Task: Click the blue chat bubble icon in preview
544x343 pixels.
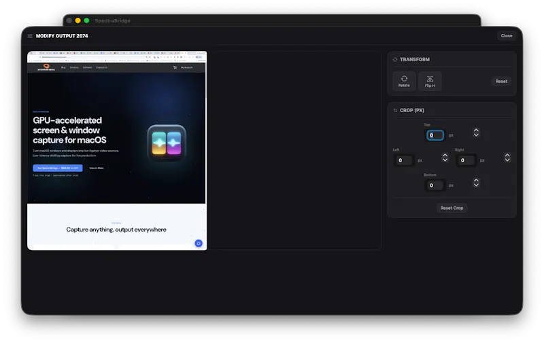Action: (199, 243)
